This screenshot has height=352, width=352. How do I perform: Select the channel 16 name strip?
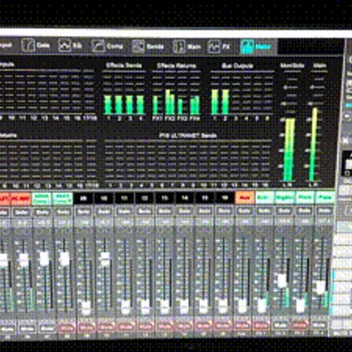click(225, 198)
